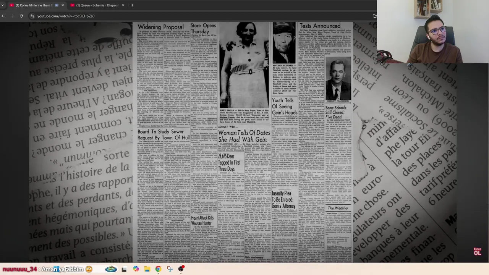Open OBS Studio from the taskbar
489x275 pixels.
(181, 269)
